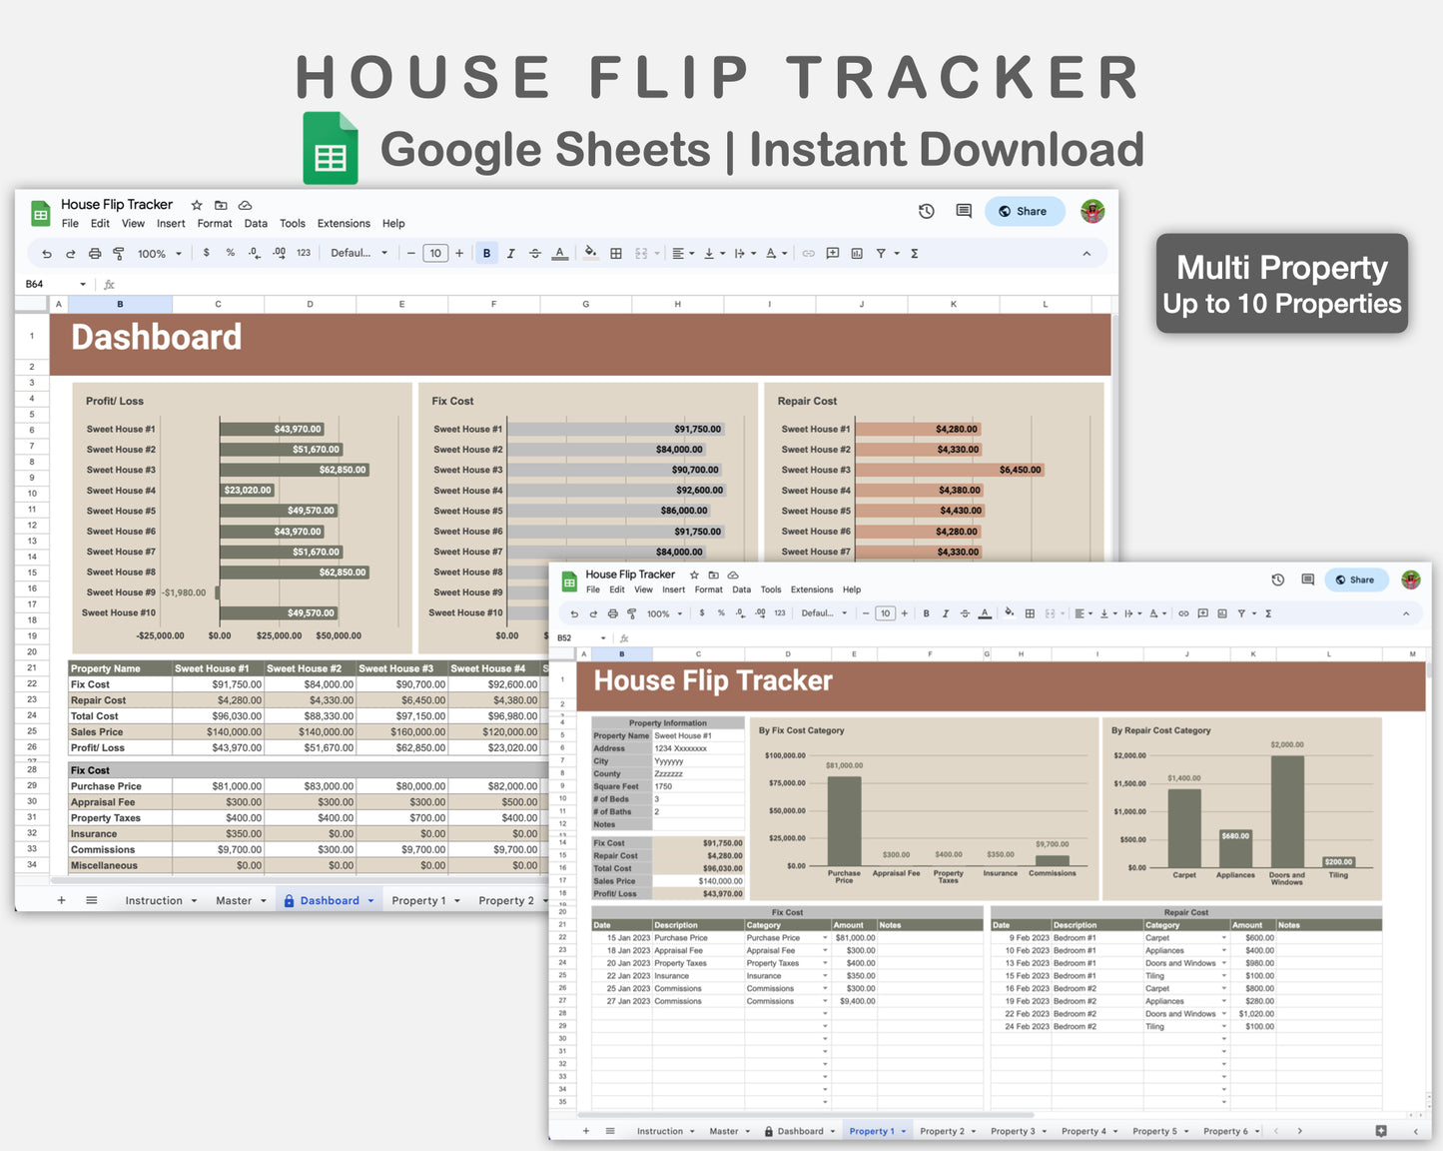Open the text color picker
Viewport: 1443px width, 1151px height.
(560, 253)
